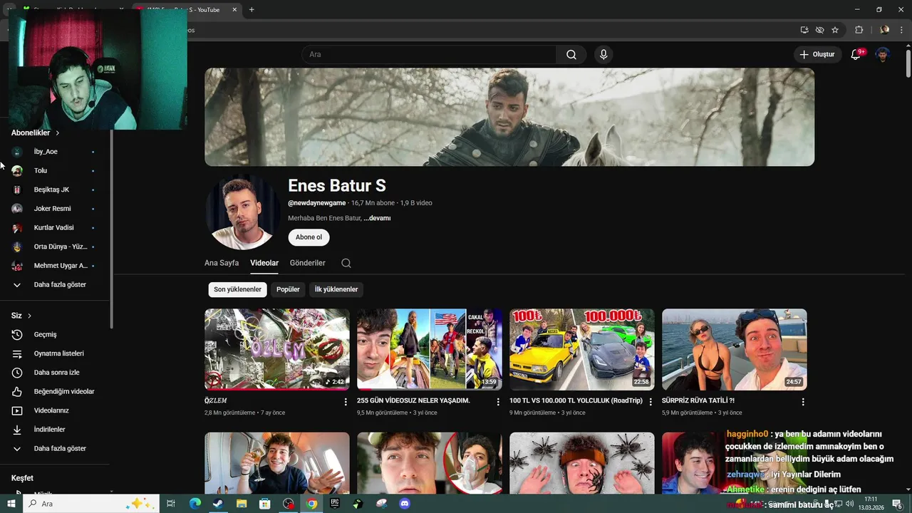Click the YouTube search magnifier button
This screenshot has width=912, height=513.
571,55
